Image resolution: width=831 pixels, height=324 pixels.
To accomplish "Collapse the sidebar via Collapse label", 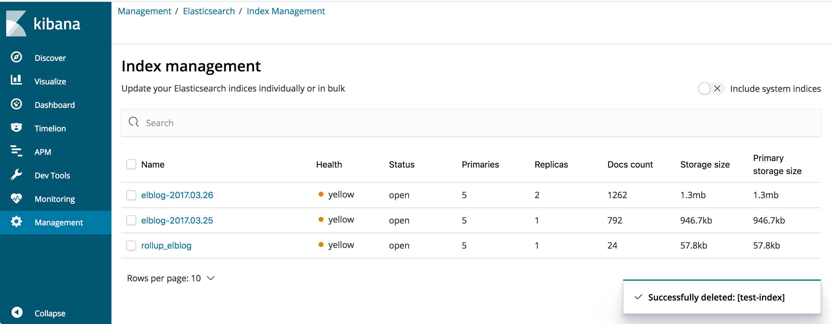I will [50, 313].
